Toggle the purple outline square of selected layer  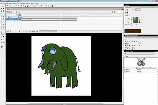tap(20, 19)
